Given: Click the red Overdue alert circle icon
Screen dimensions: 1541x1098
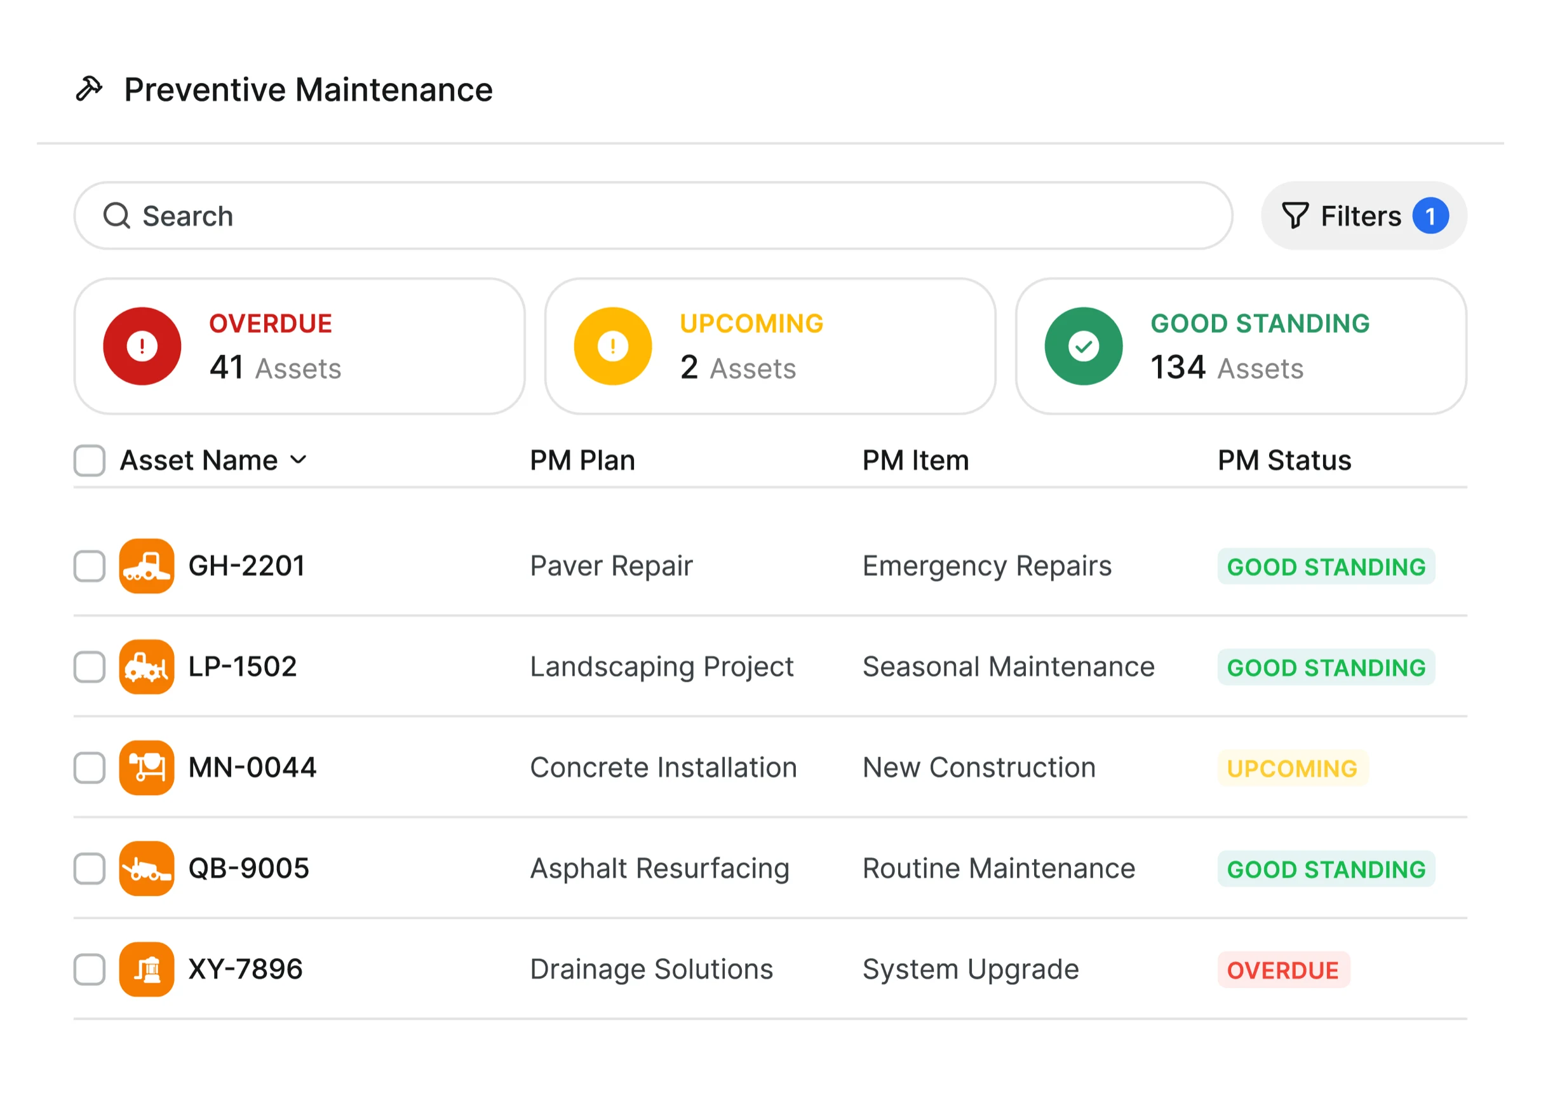Looking at the screenshot, I should [x=142, y=347].
